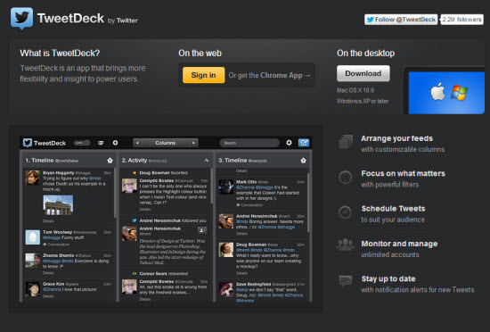Screen dimensions: 490x332
Task: Click the Monitor and manage people icon
Action: click(346, 245)
